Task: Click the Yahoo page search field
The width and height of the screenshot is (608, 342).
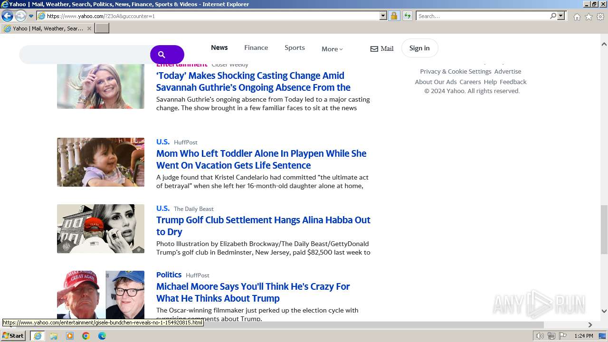Action: [85, 55]
